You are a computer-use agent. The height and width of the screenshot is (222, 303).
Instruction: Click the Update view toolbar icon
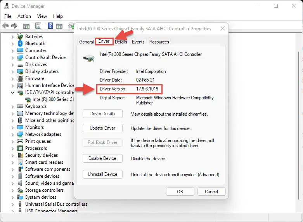(59, 26)
